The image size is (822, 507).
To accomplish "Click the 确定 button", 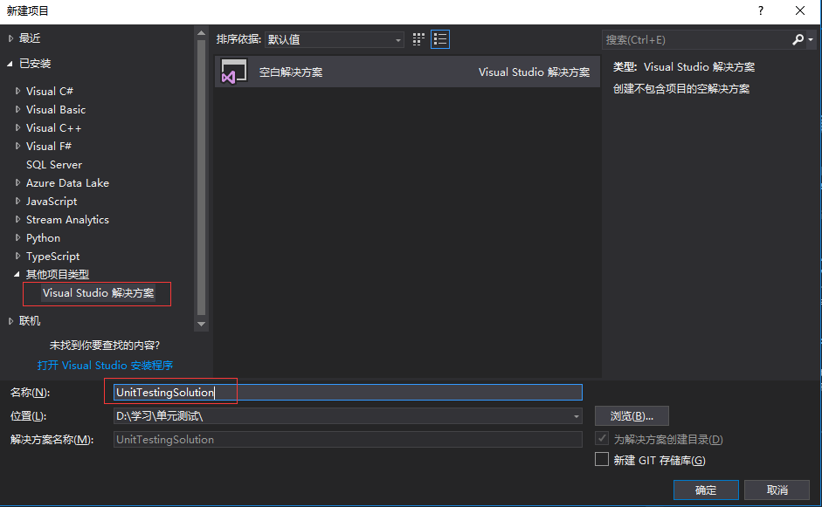I will pos(706,490).
